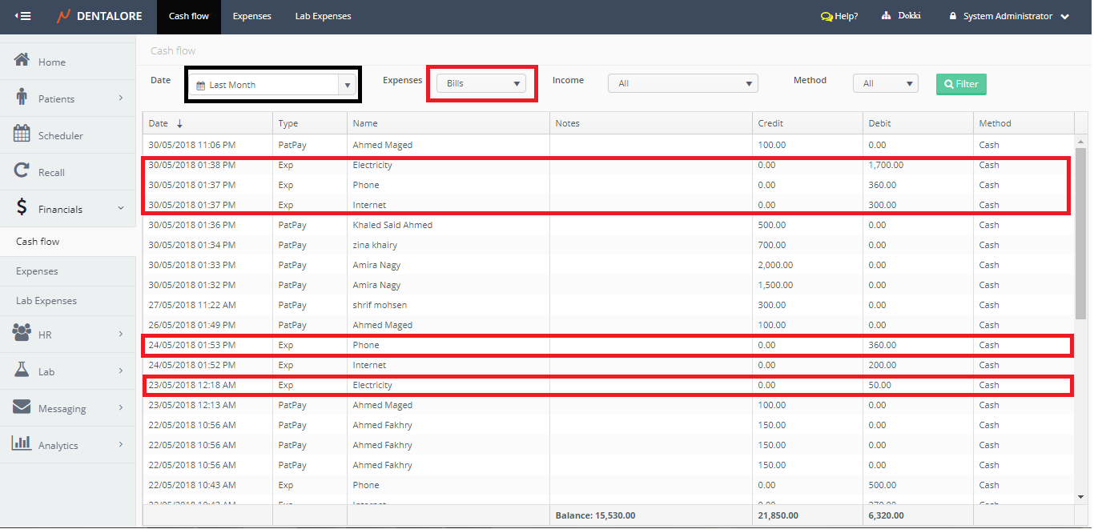The width and height of the screenshot is (1094, 529).
Task: Click the Recall circular arrow icon
Action: point(22,171)
